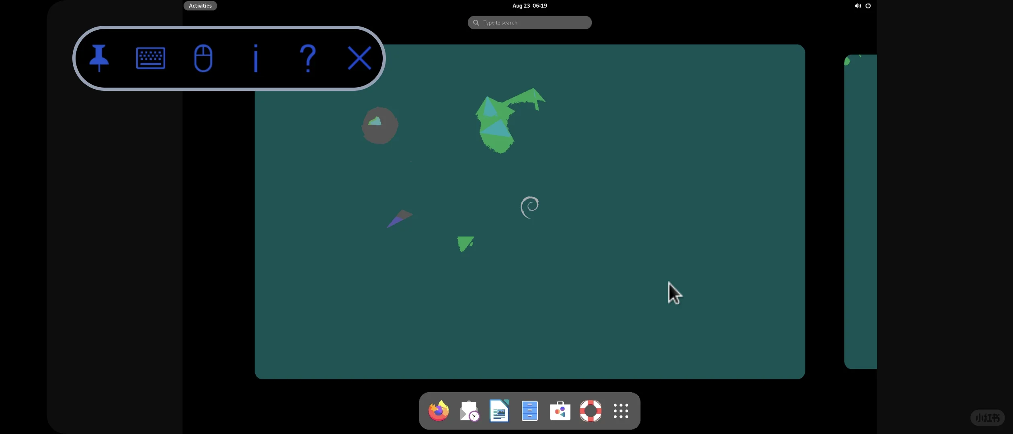Open the system power menu

(868, 6)
